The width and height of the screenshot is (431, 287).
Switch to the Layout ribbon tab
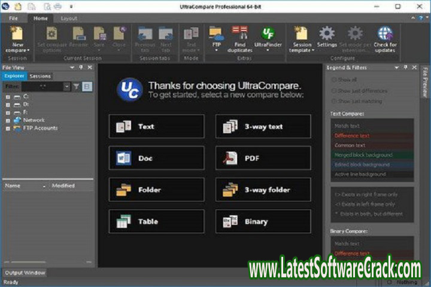pos(69,19)
